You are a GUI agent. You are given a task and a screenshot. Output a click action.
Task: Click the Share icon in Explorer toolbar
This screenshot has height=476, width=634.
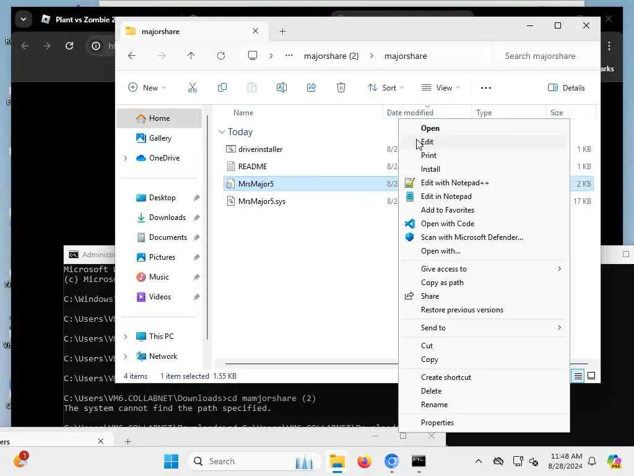[311, 87]
